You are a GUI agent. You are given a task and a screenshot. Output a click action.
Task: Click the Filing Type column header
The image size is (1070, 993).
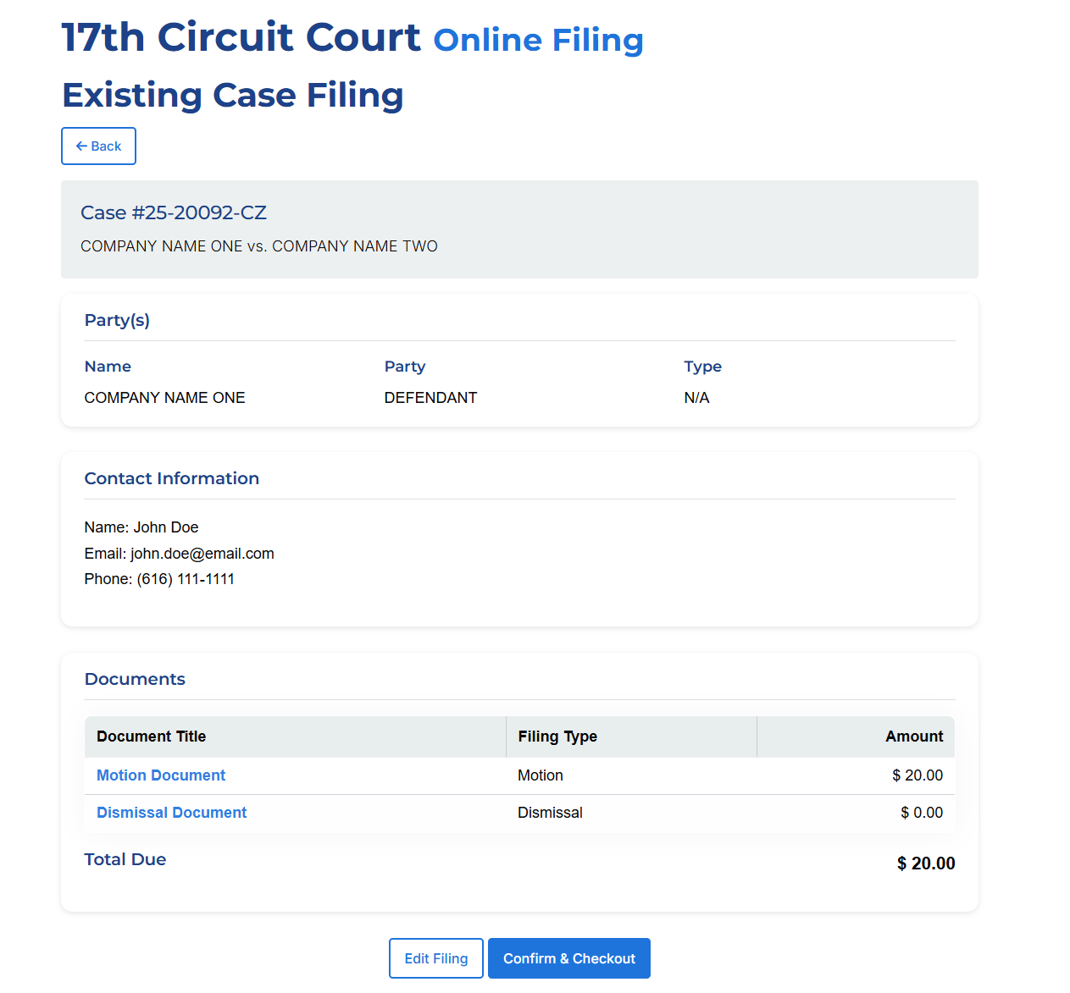(557, 736)
